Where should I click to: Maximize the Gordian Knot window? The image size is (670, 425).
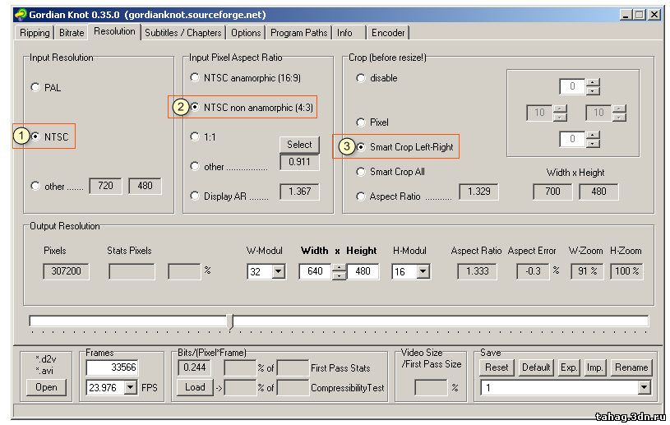click(x=640, y=15)
